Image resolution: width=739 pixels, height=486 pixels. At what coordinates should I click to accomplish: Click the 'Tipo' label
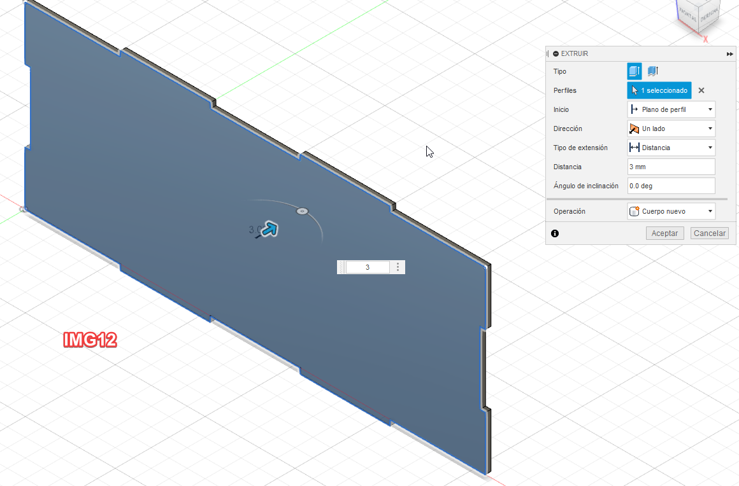click(x=560, y=71)
